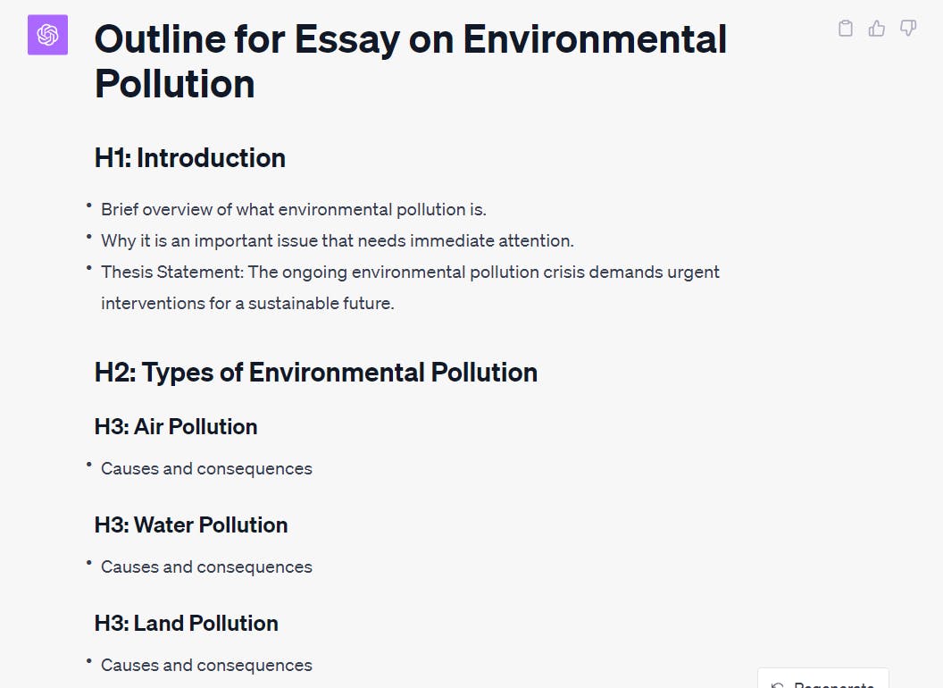
Task: Click the 'H3: Land Pollution' heading
Action: click(187, 623)
